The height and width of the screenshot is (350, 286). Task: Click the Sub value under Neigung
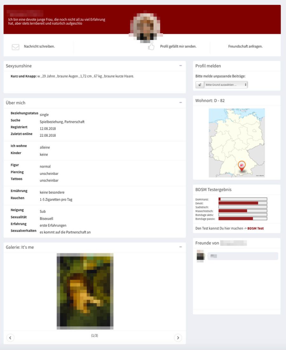[43, 211]
